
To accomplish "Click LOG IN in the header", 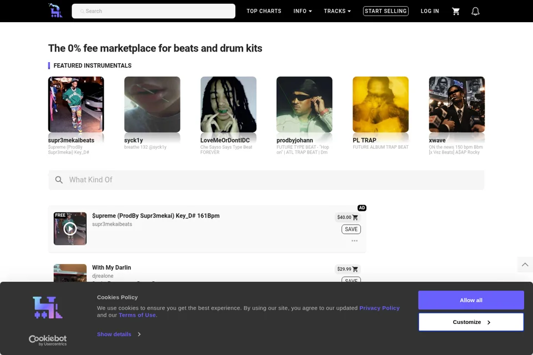I will (430, 11).
